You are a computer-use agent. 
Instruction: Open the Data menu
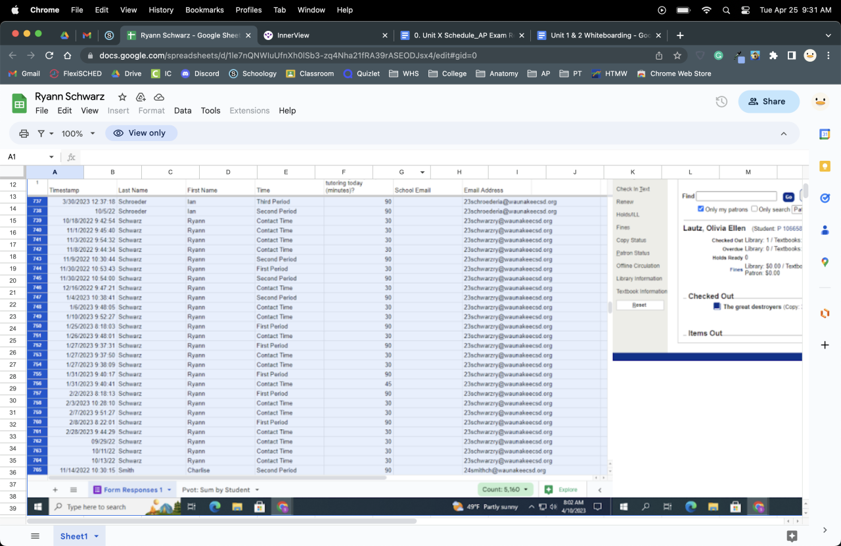183,110
